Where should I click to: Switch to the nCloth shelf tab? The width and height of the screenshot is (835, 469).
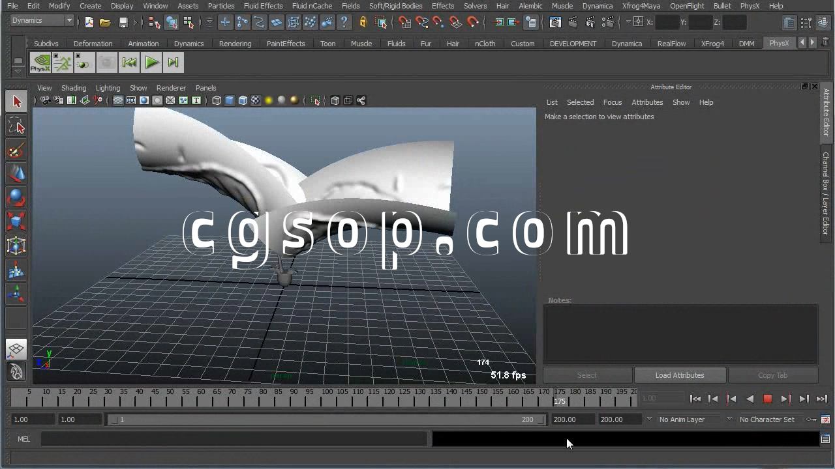(485, 44)
